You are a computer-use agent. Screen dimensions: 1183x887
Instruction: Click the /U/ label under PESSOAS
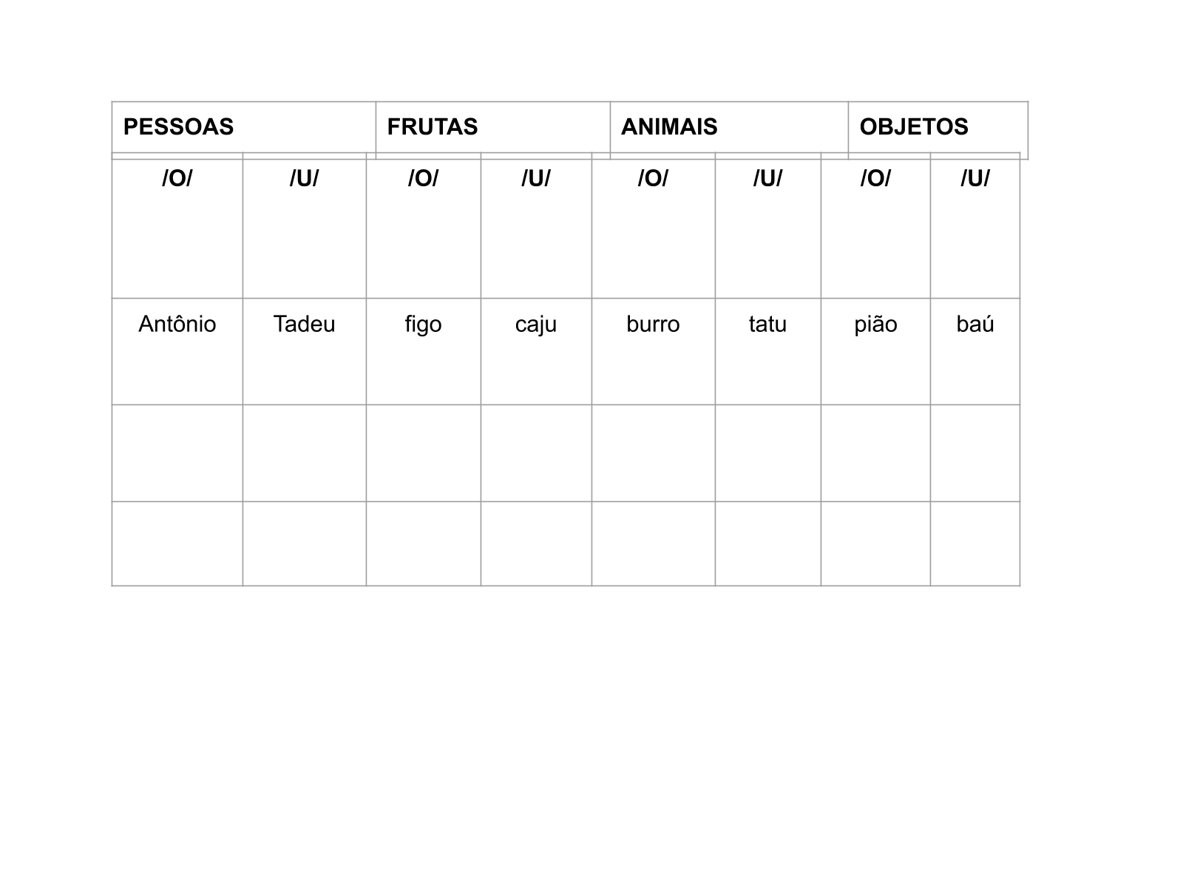tap(304, 178)
